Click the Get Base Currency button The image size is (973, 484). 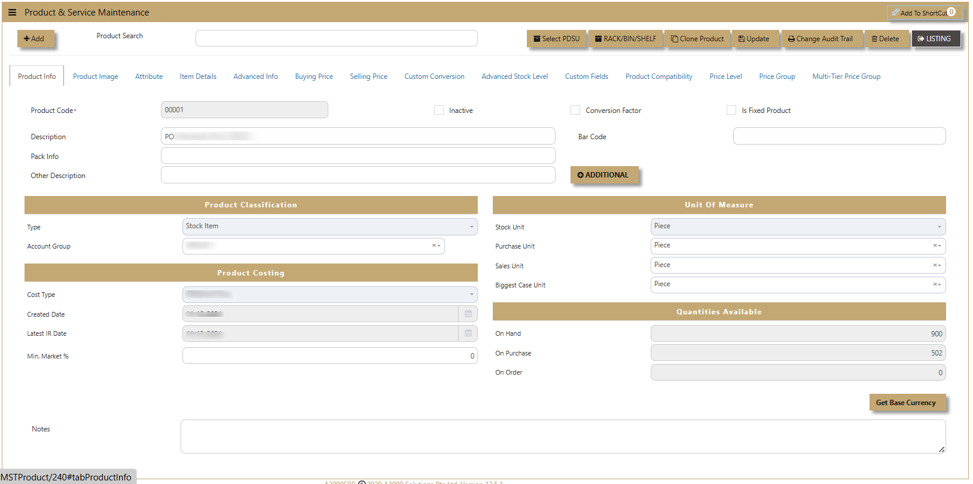[x=906, y=403]
